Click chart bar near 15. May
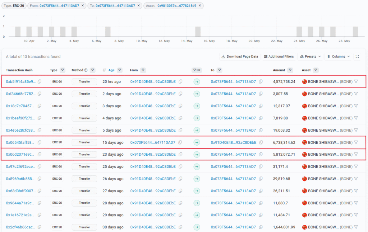368x232 pixels. tap(198, 32)
